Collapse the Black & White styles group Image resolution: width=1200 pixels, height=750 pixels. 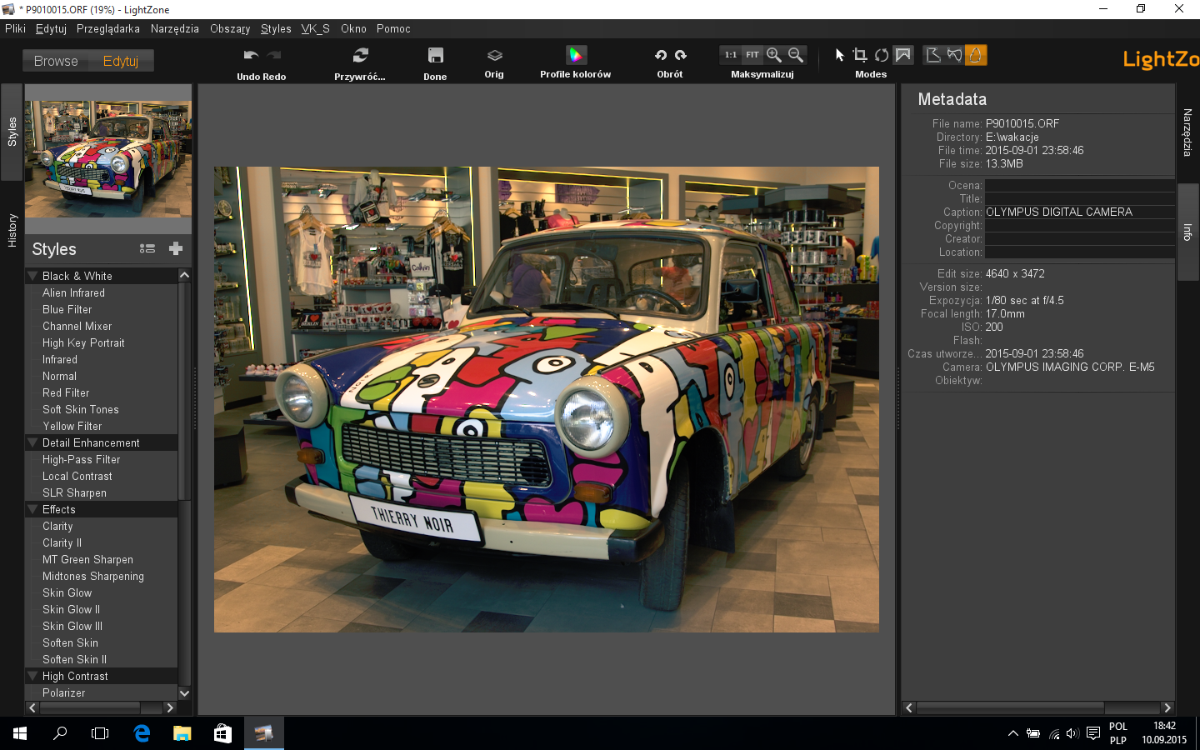(32, 276)
